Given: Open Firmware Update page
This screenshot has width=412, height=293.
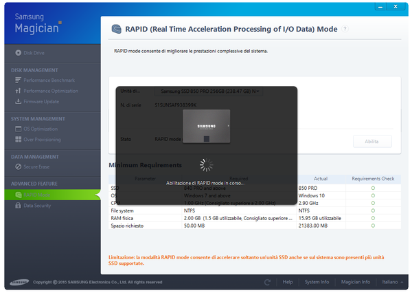Looking at the screenshot, I should (x=41, y=102).
